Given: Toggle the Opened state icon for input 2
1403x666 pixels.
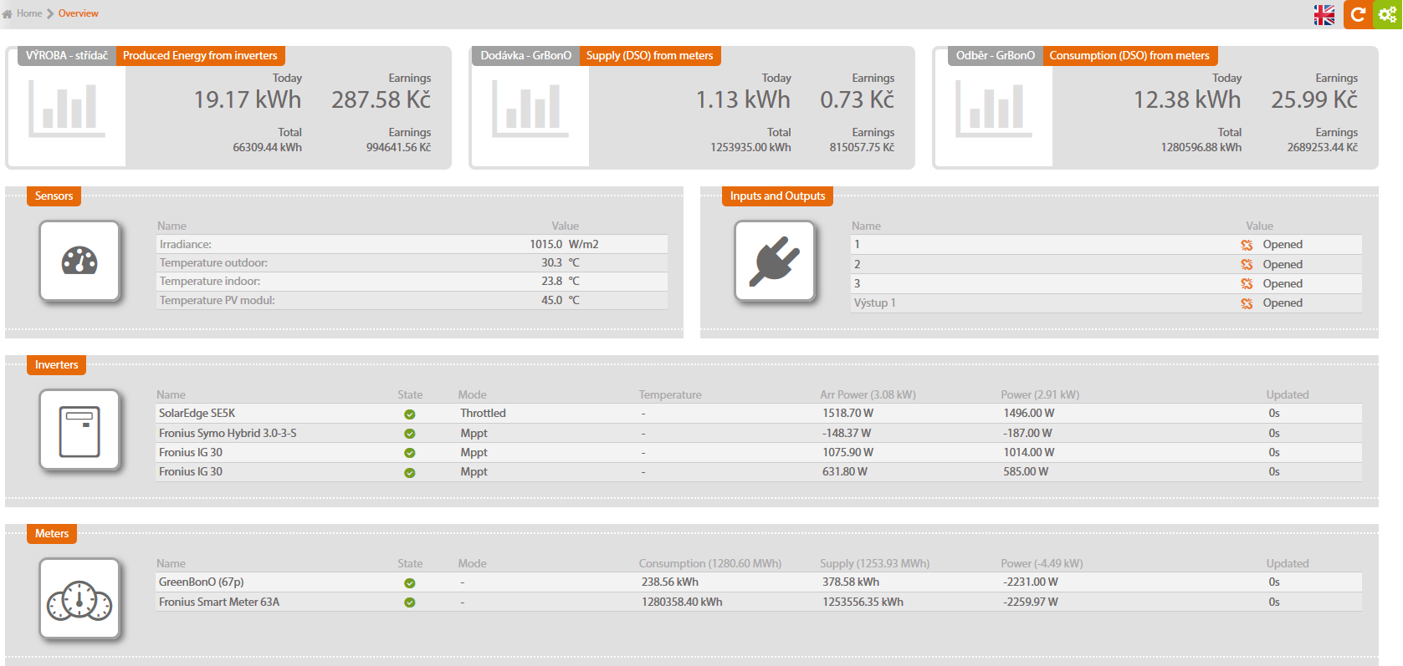Looking at the screenshot, I should (x=1247, y=264).
